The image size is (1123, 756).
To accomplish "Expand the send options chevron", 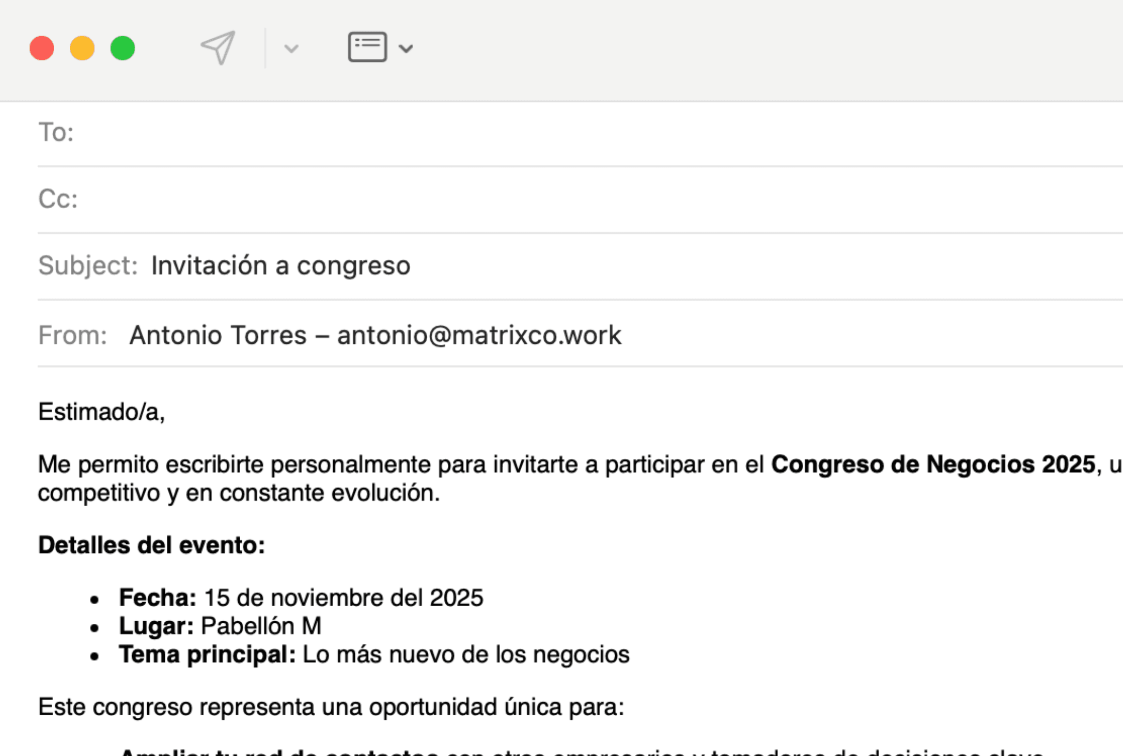I will click(291, 49).
